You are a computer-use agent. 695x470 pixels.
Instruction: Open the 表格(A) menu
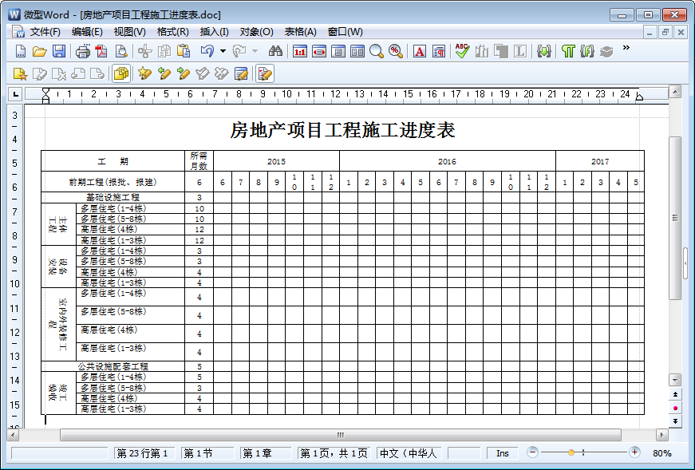pos(300,32)
